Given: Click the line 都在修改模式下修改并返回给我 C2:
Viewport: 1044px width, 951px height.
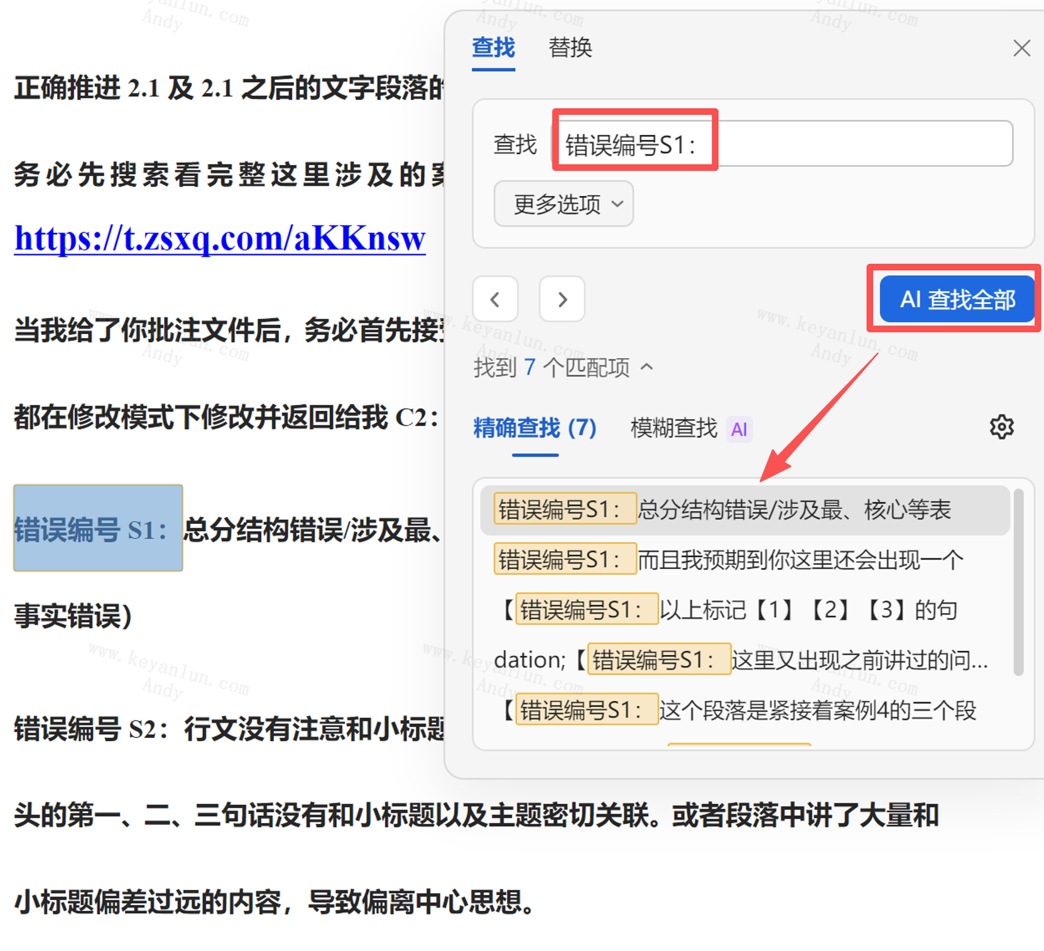Looking at the screenshot, I should (226, 416).
